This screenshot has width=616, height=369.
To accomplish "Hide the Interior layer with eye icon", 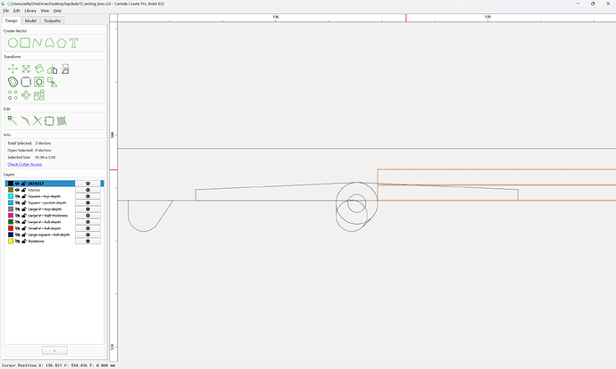I will (17, 190).
